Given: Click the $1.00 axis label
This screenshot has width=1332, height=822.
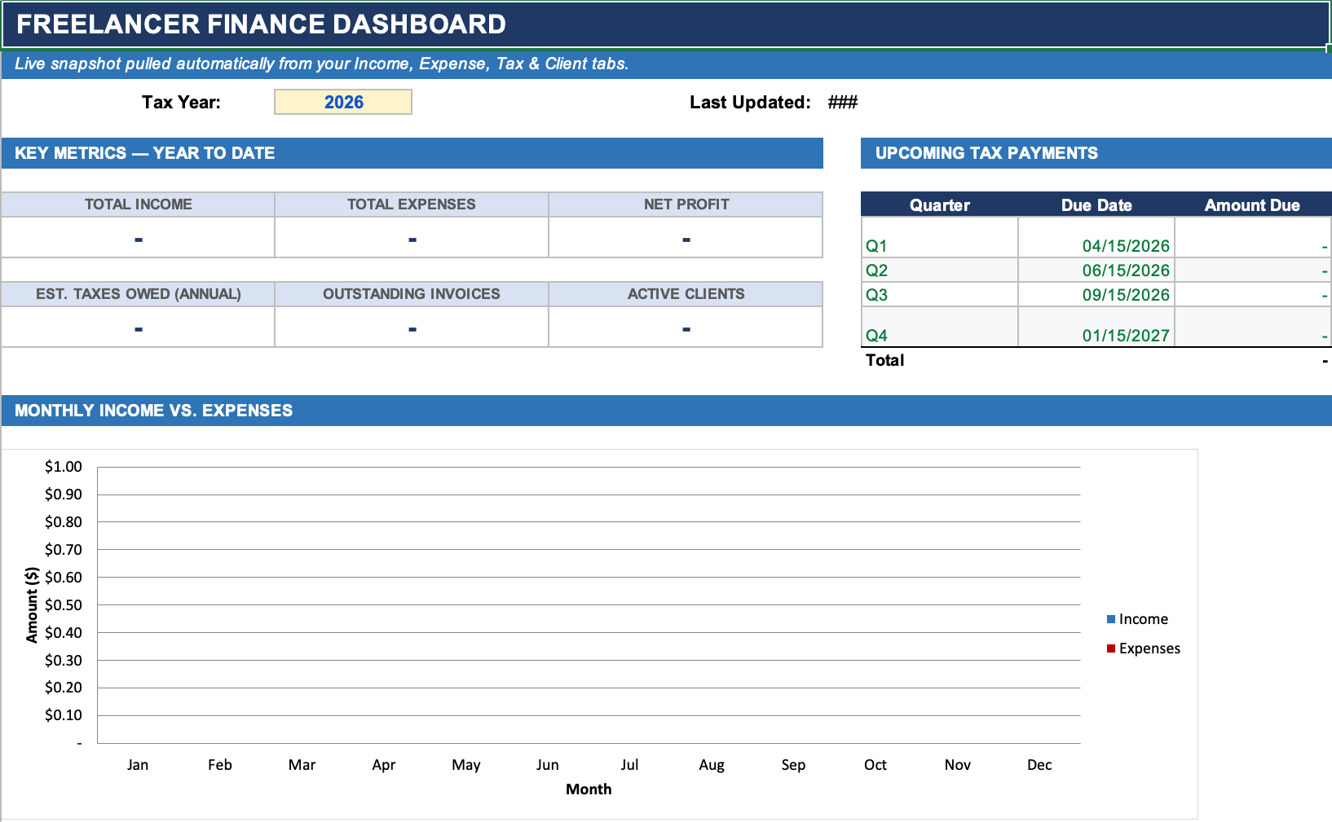Looking at the screenshot, I should coord(64,467).
